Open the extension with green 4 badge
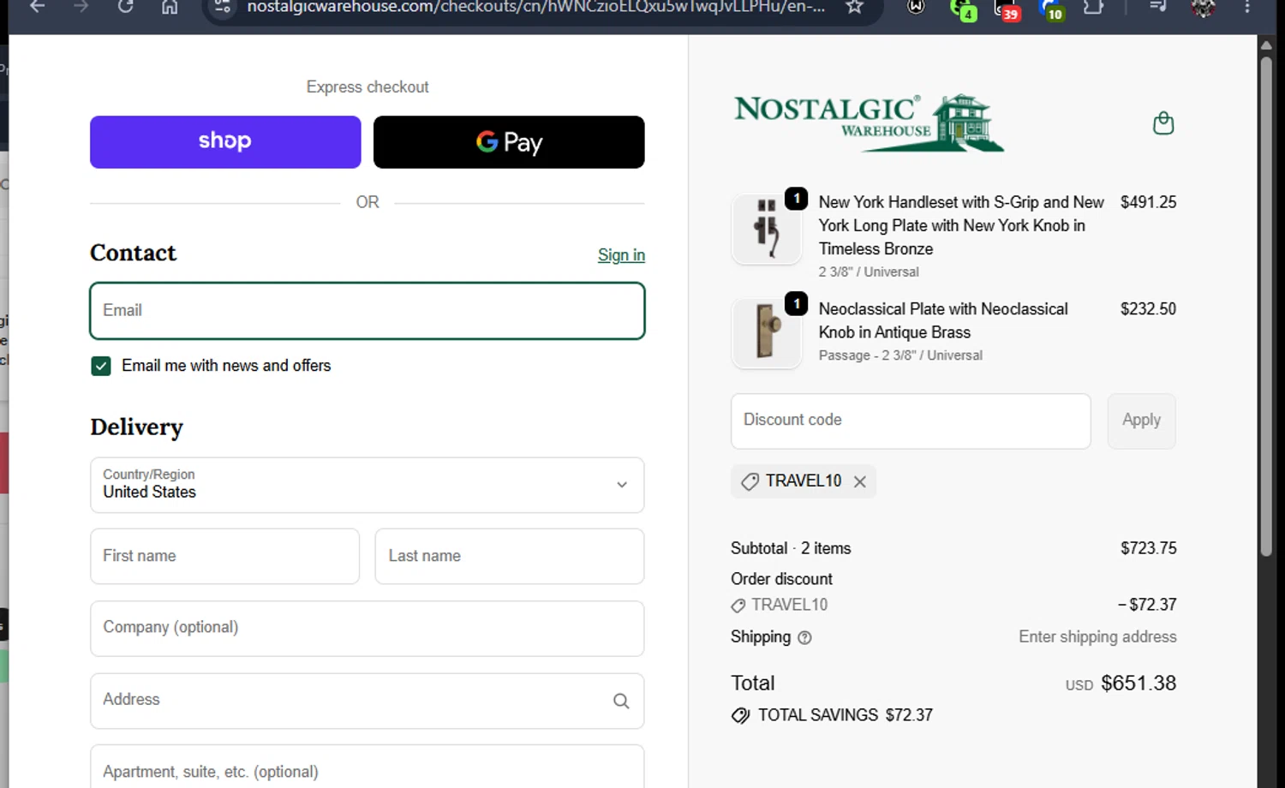Image resolution: width=1285 pixels, height=788 pixels. [x=963, y=9]
